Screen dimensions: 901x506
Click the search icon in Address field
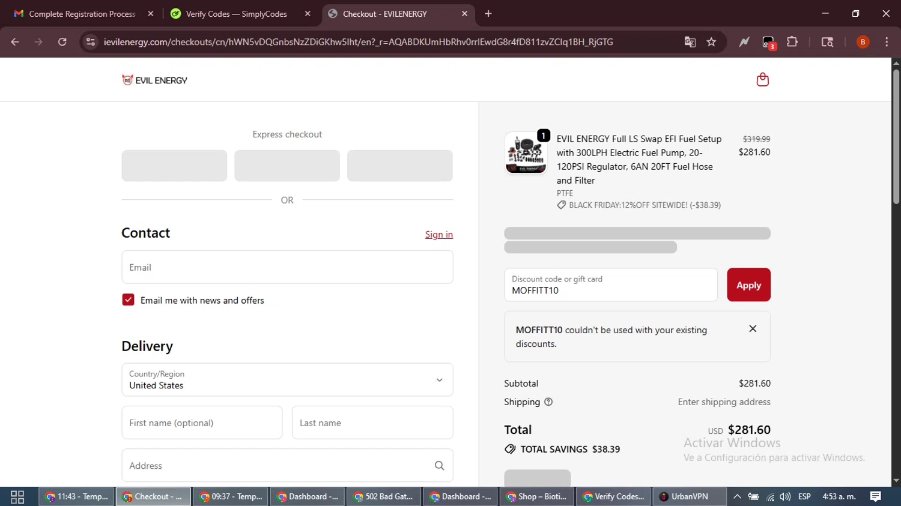coord(439,466)
